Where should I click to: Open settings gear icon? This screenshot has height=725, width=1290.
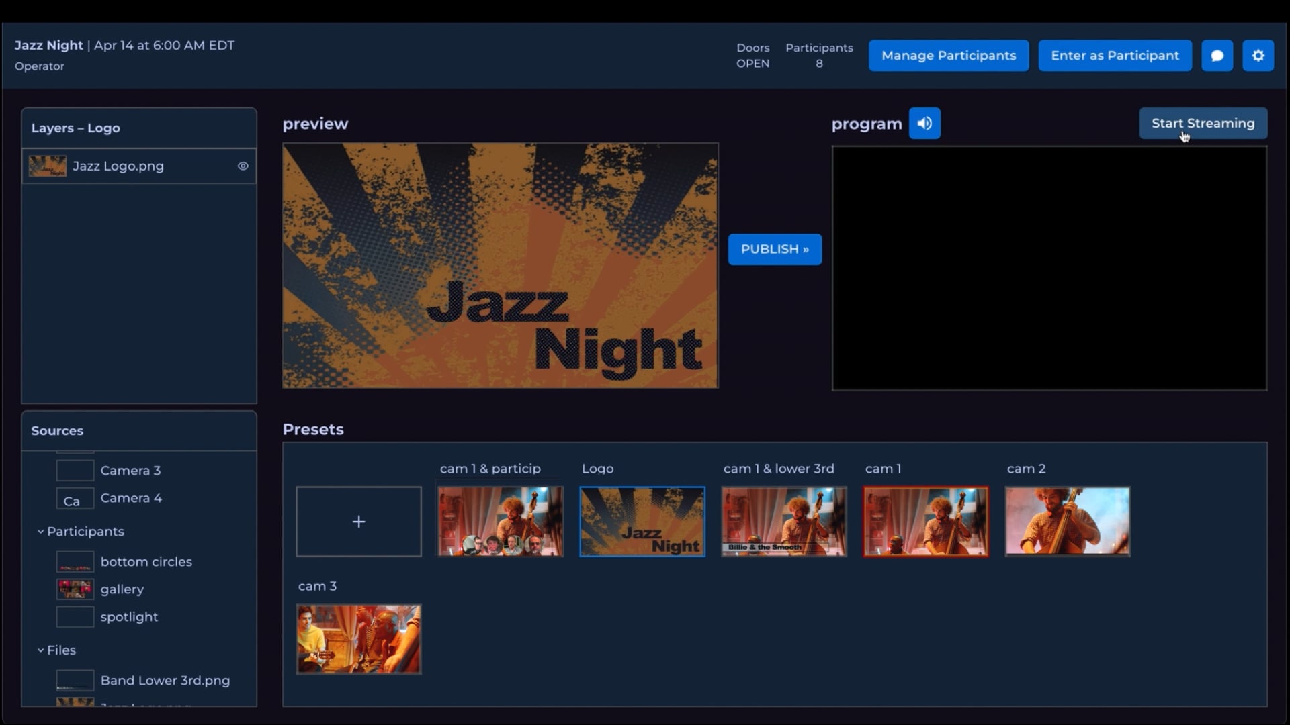(1258, 56)
